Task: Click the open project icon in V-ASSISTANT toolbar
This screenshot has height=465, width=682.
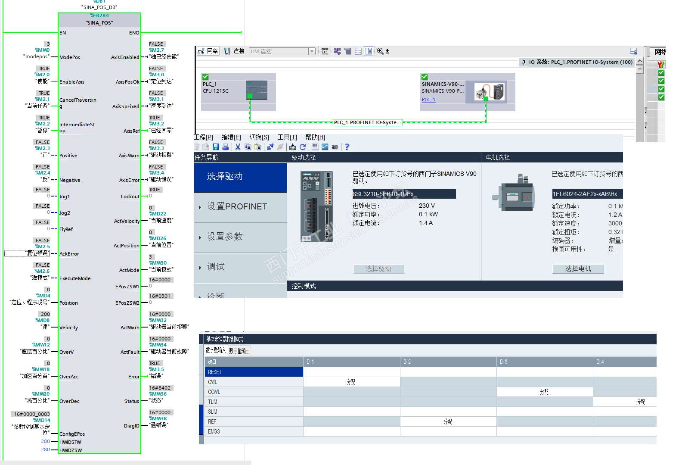Action: click(x=206, y=147)
